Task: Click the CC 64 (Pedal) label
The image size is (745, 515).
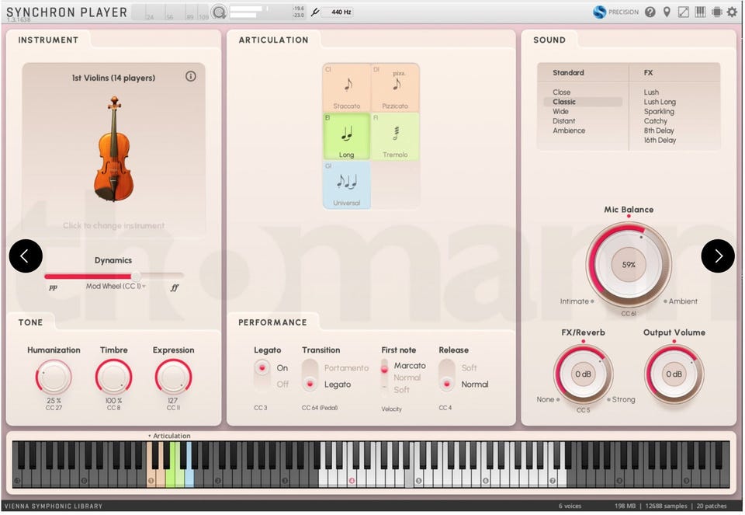Action: pos(320,408)
